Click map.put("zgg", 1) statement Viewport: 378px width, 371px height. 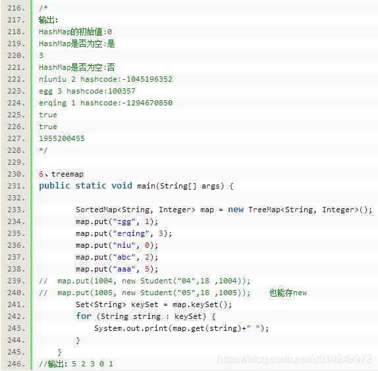pos(117,221)
